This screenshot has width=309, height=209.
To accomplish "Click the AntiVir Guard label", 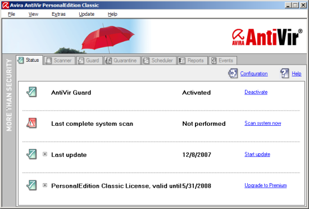I will pyautogui.click(x=71, y=92).
